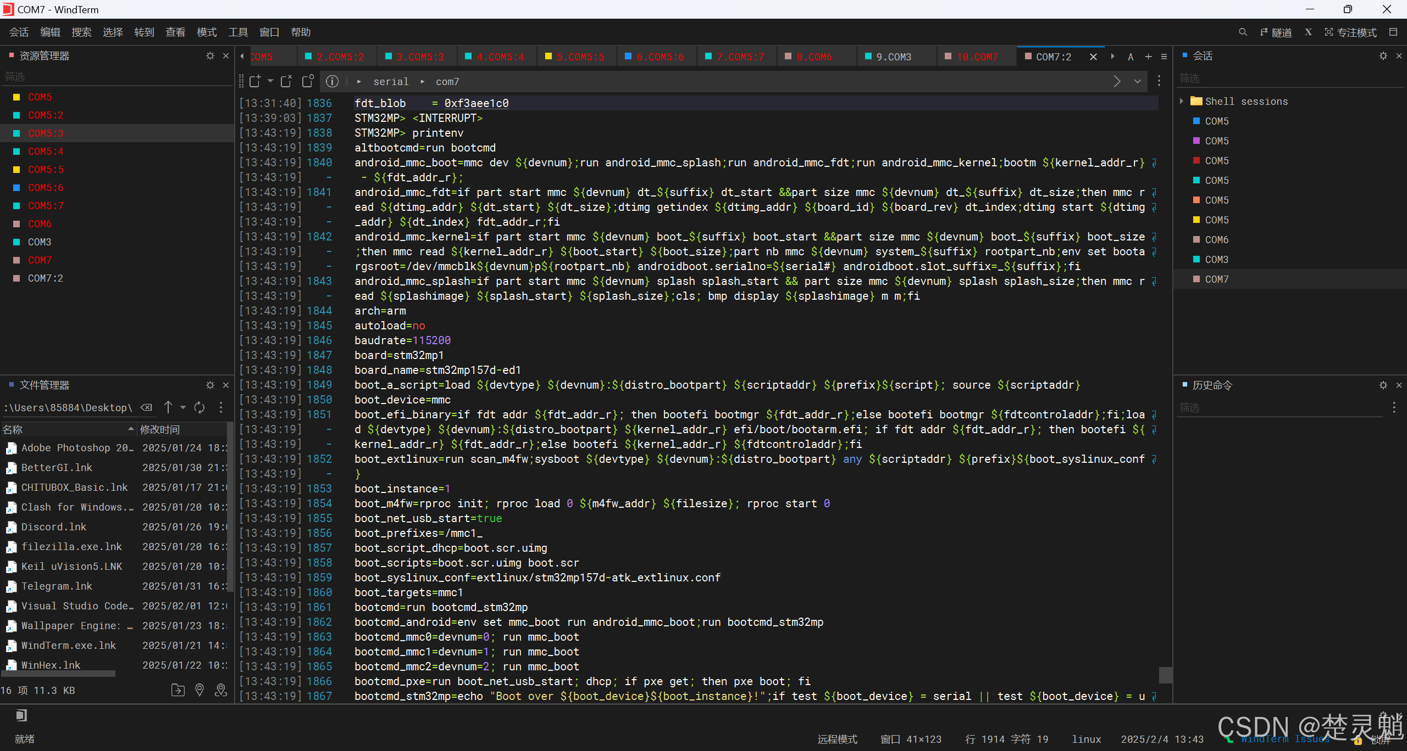Click the disconnect session icon
This screenshot has height=751, width=1407.
(x=286, y=81)
